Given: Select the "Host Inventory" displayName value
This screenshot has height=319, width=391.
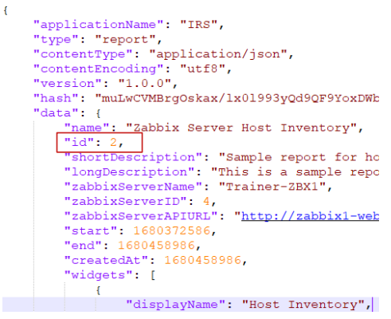Looking at the screenshot, I should 303,305.
